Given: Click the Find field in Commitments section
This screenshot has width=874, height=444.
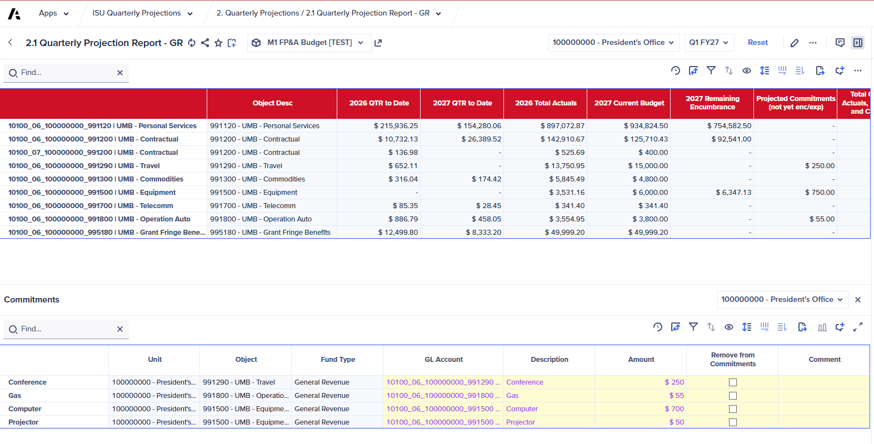Looking at the screenshot, I should tap(66, 329).
